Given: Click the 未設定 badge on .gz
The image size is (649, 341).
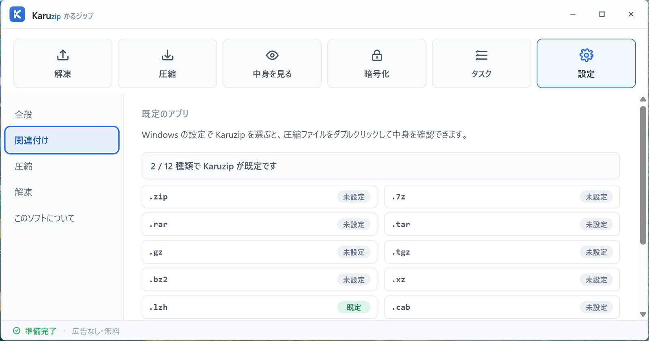Looking at the screenshot, I should tap(354, 252).
